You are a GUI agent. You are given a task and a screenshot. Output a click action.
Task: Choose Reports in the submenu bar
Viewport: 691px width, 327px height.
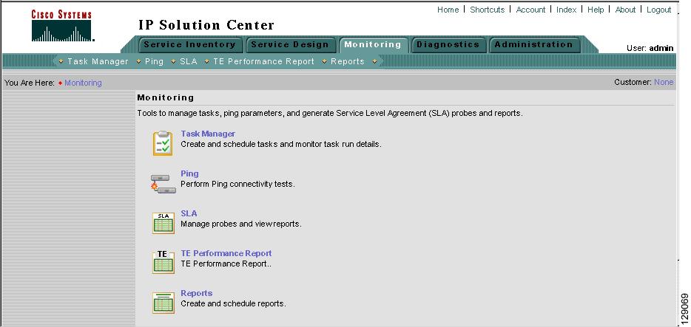pos(348,61)
